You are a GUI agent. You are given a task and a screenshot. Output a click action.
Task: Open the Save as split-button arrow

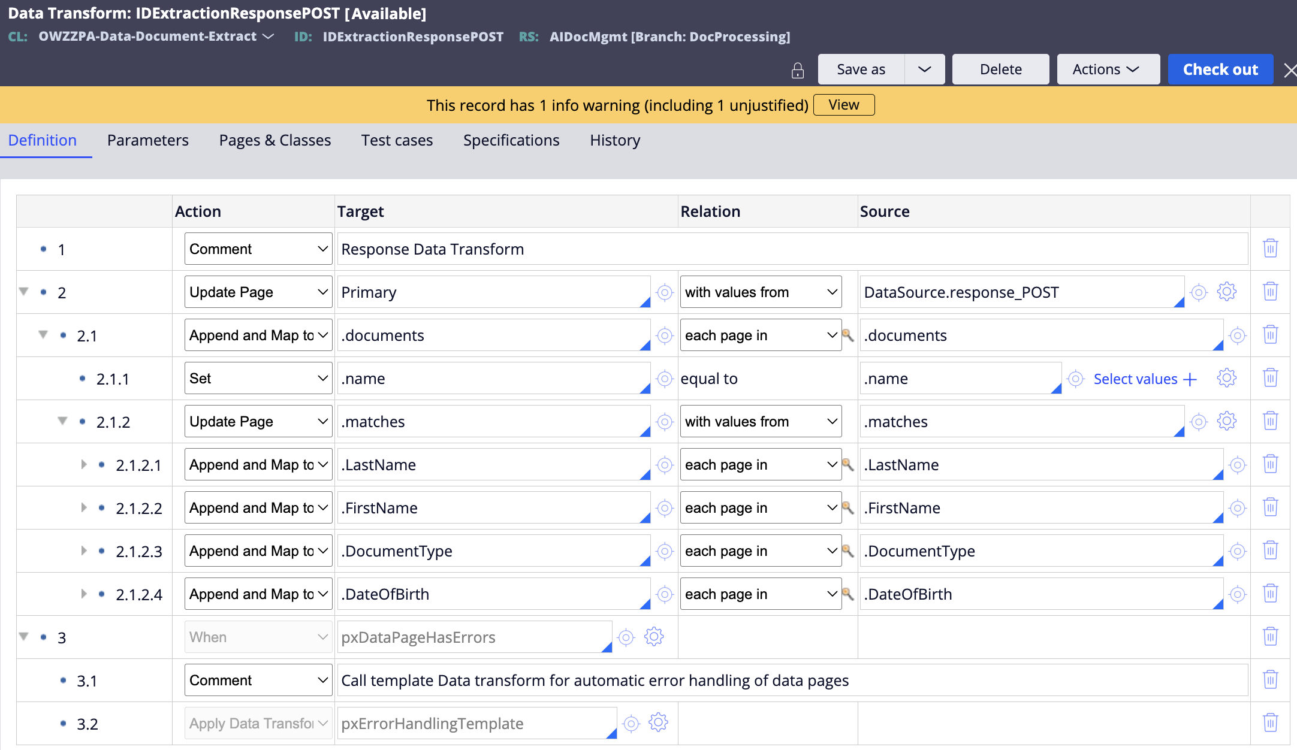(x=924, y=69)
